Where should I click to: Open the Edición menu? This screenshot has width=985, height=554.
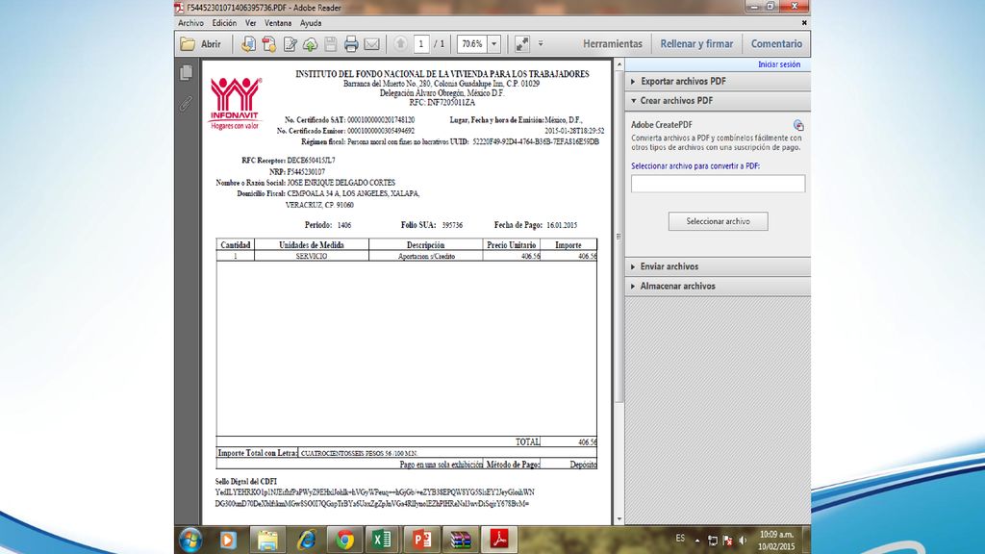(x=224, y=23)
